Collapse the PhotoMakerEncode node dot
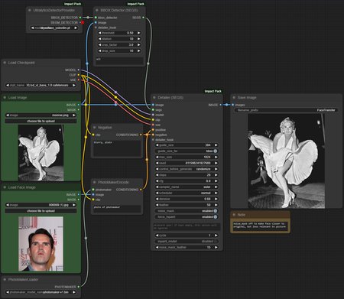This screenshot has width=344, height=299. tap(95, 182)
